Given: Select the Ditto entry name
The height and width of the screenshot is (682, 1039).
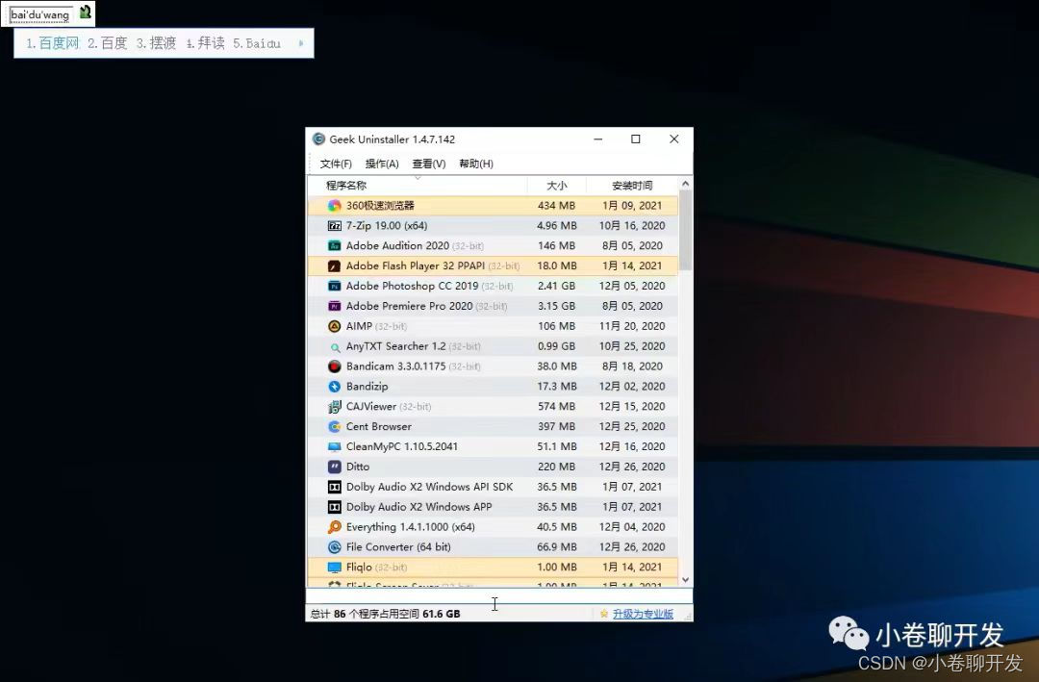Looking at the screenshot, I should 358,467.
